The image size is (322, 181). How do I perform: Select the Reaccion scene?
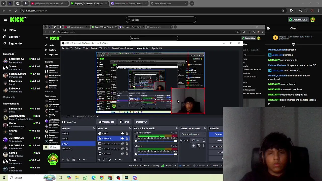[x=78, y=149]
